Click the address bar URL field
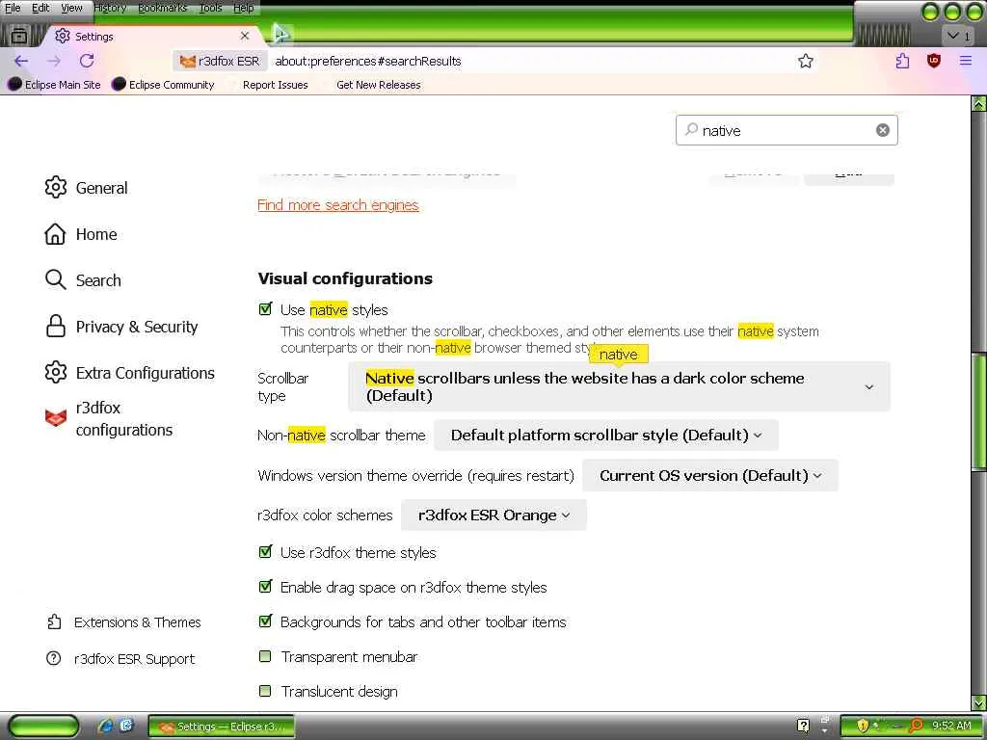This screenshot has width=987, height=740. click(529, 61)
